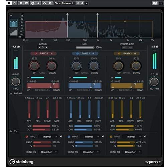Increase number of bands with right arrow
This screenshot has width=167, height=167.
[x=46, y=47]
